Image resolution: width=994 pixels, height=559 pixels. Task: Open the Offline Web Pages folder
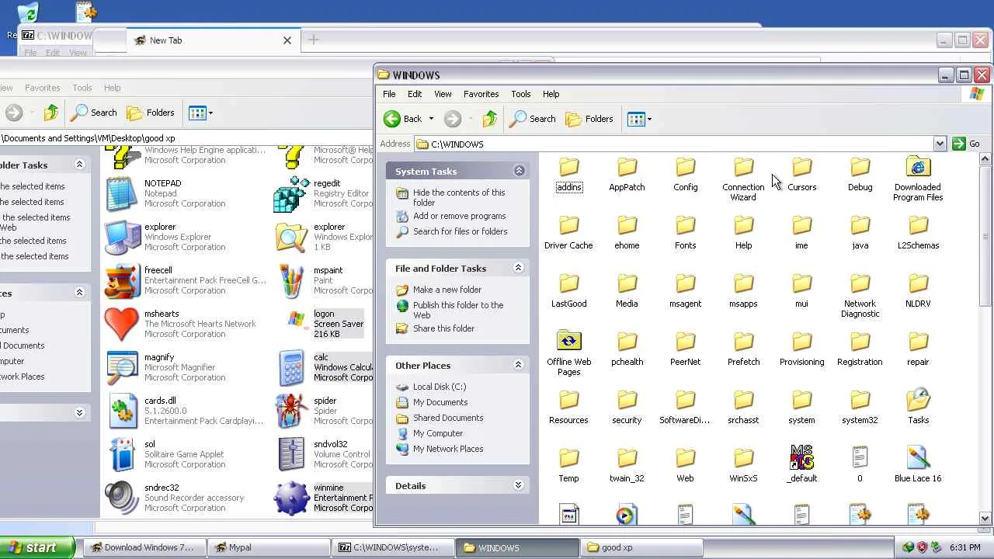click(x=568, y=354)
